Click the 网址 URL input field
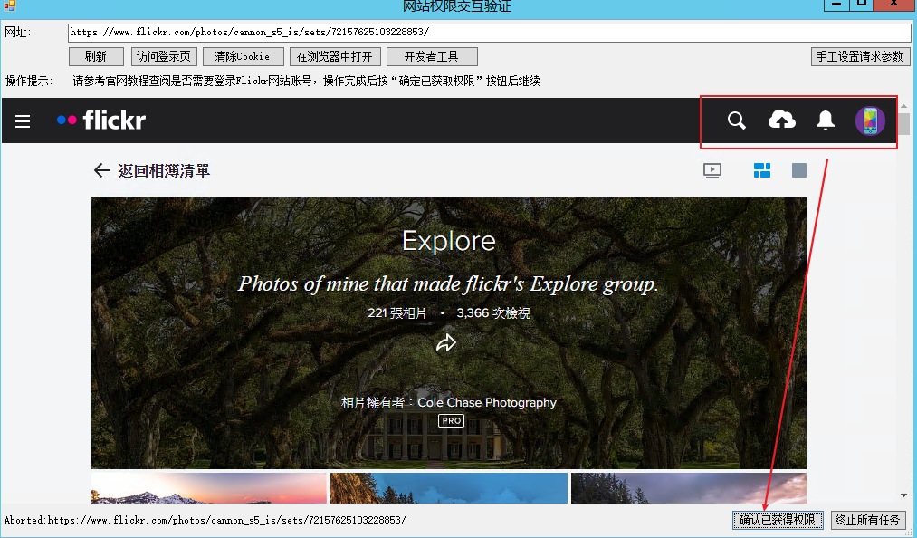Viewport: 917px width, 538px height. [x=489, y=33]
